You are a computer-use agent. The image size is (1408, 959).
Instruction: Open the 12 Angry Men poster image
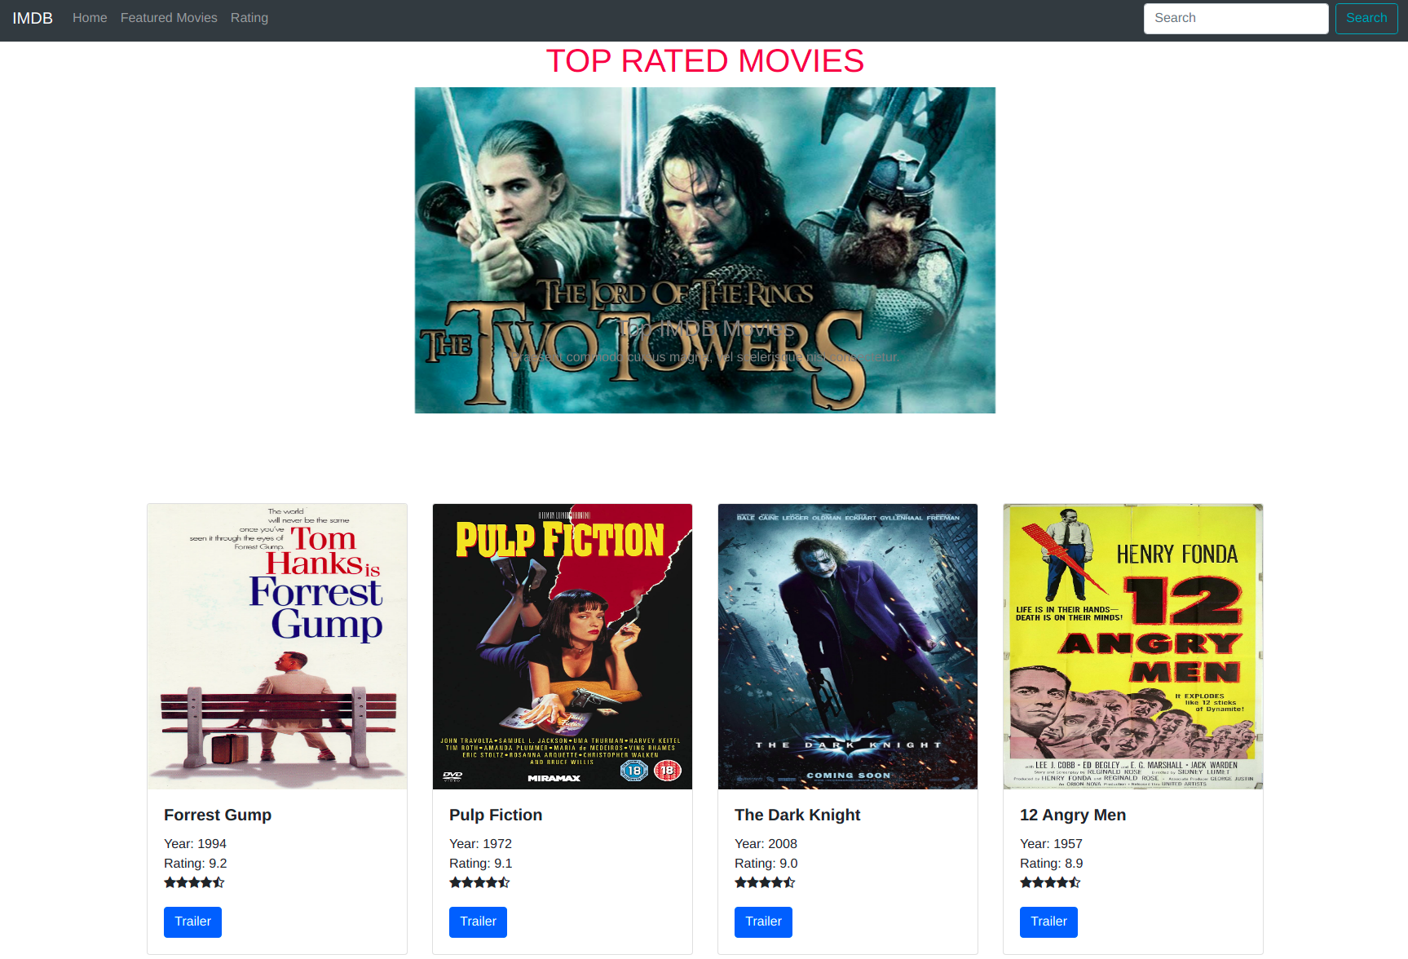click(1133, 647)
